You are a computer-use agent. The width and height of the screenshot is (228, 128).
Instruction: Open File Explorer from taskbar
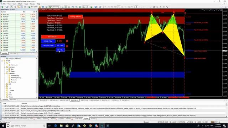pos(61,126)
